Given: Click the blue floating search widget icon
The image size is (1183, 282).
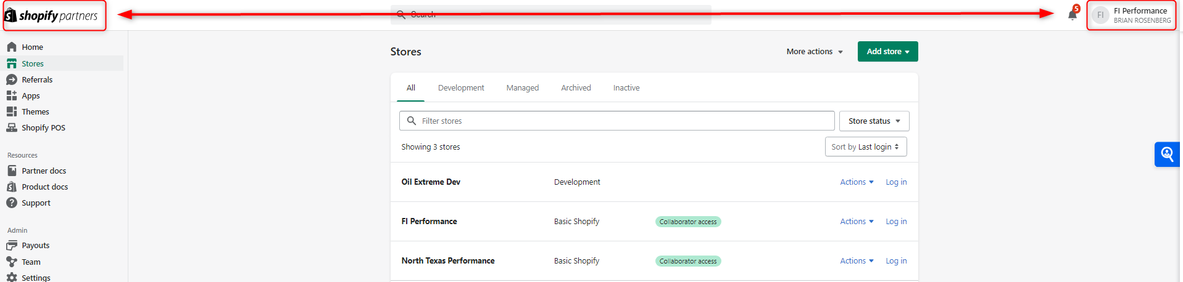Looking at the screenshot, I should click(1166, 154).
